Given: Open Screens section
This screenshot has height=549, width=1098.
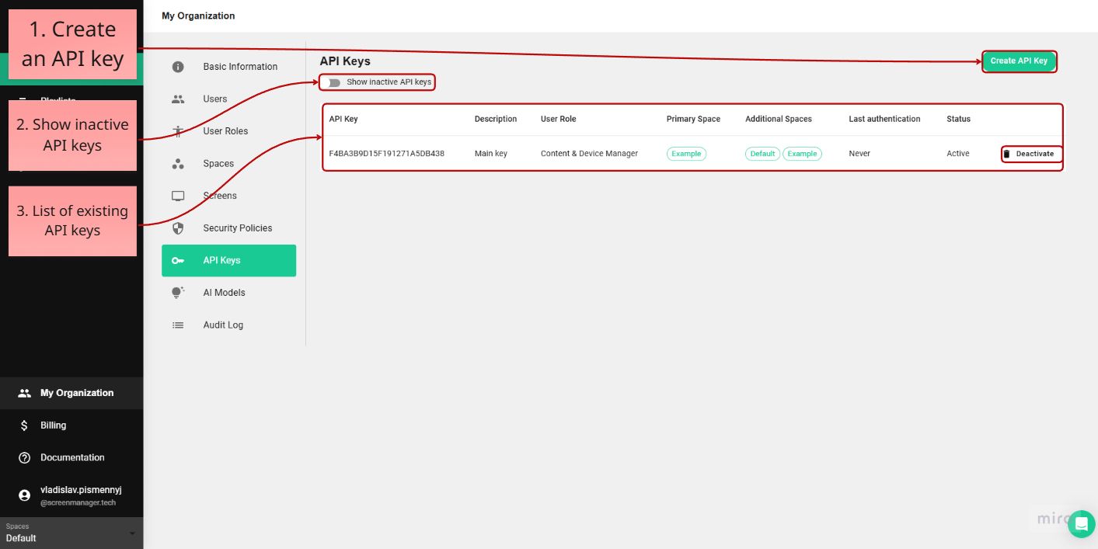Looking at the screenshot, I should tap(228, 196).
